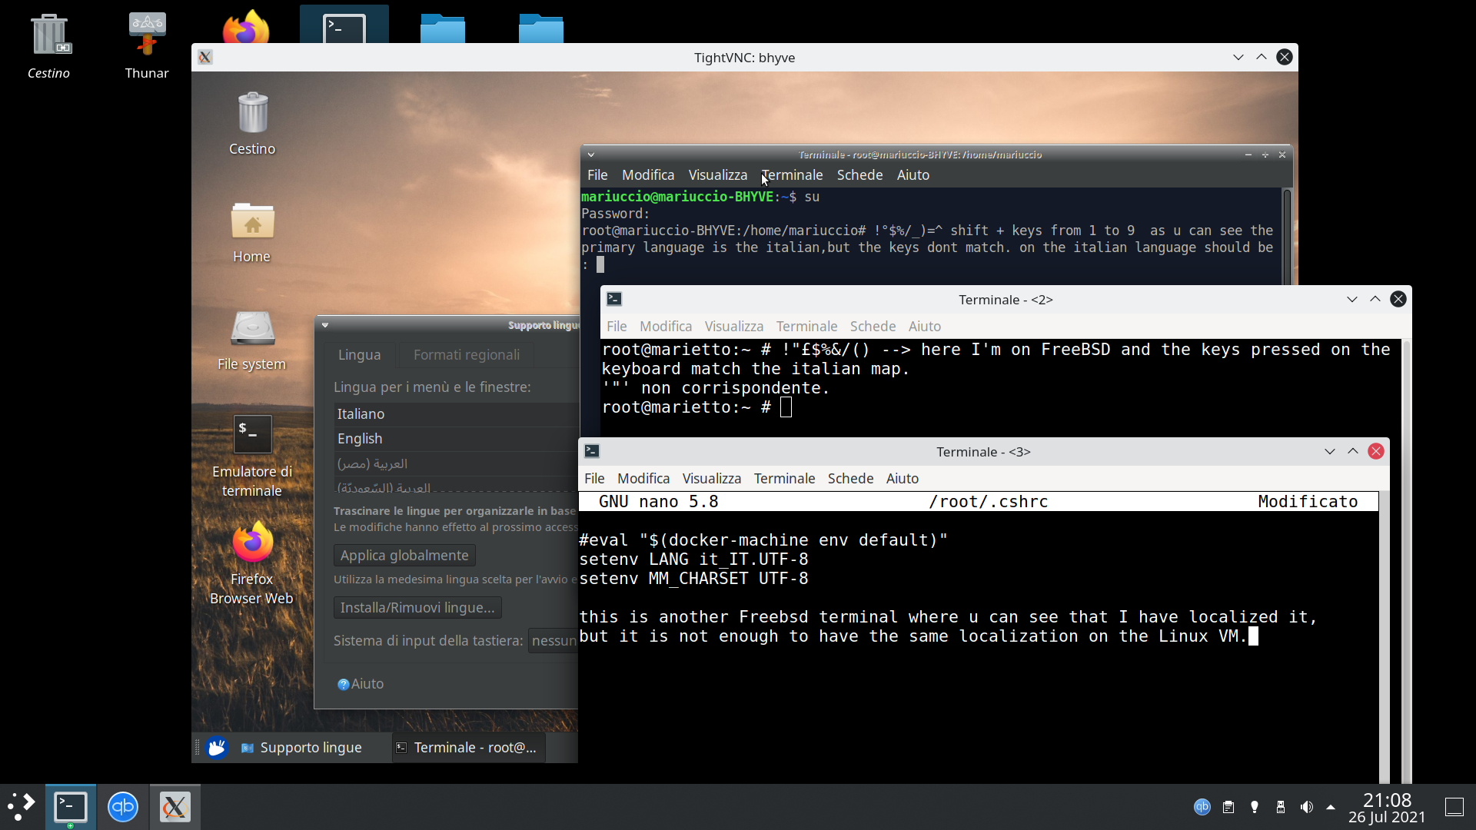
Task: Open the Firefox Browser Web desktop icon
Action: pos(252,544)
